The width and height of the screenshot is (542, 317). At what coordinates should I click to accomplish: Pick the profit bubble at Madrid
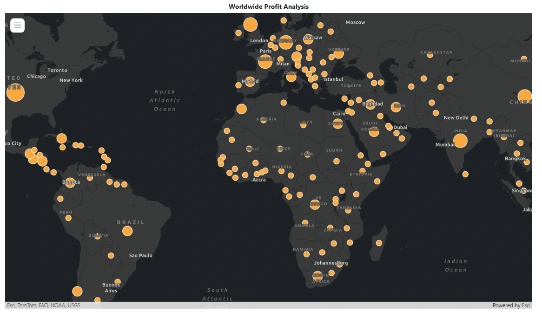coord(250,82)
